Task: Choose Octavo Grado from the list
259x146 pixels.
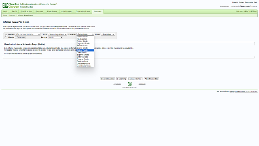Action: 85,57
